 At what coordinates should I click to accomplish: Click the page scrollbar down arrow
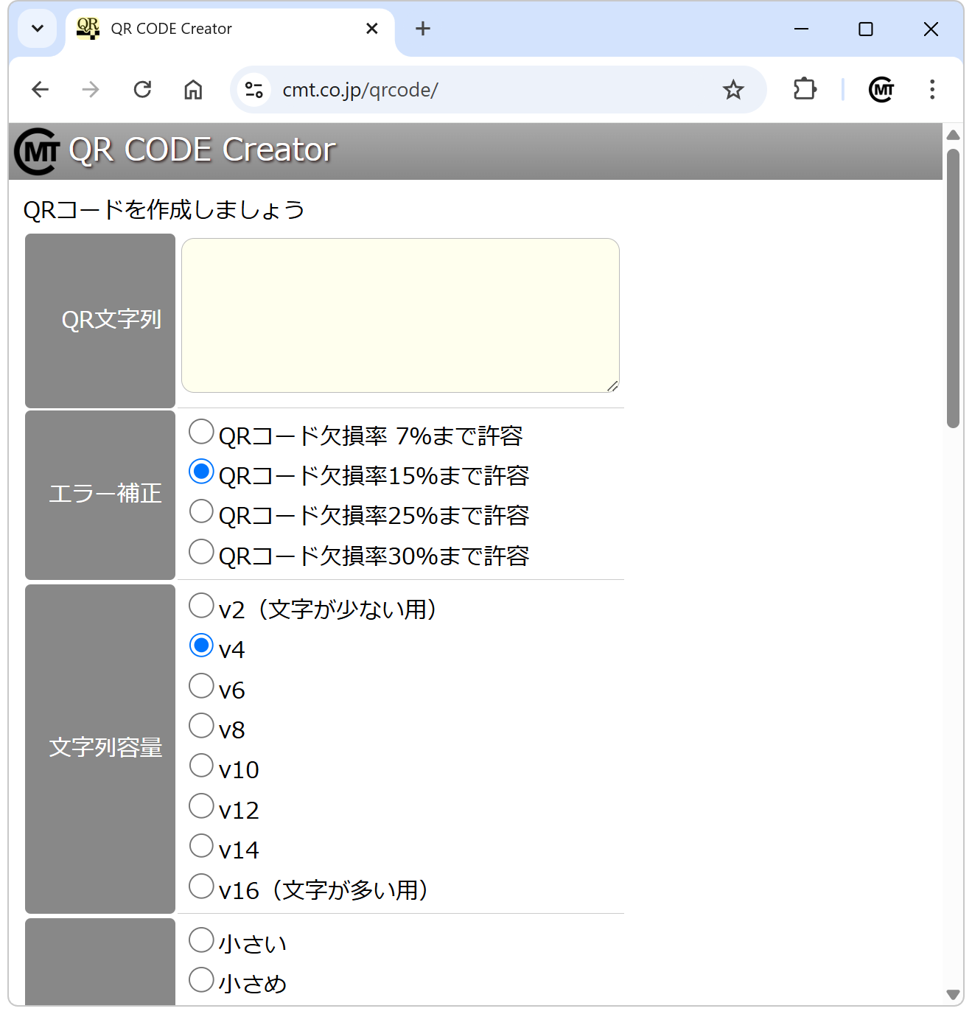pyautogui.click(x=953, y=994)
